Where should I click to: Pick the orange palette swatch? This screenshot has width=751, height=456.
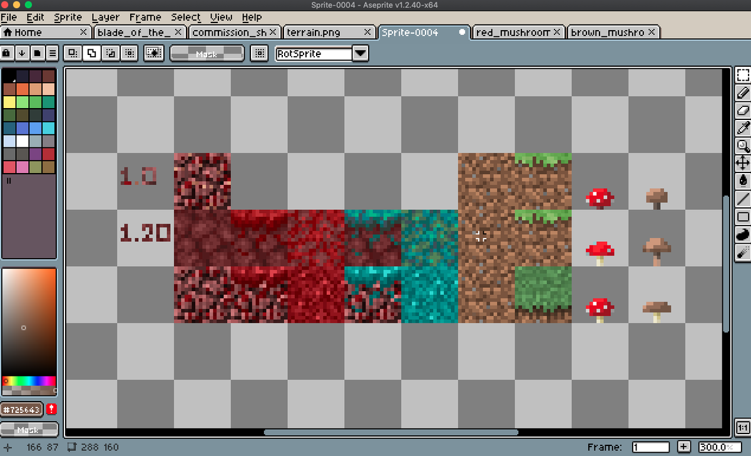click(23, 89)
